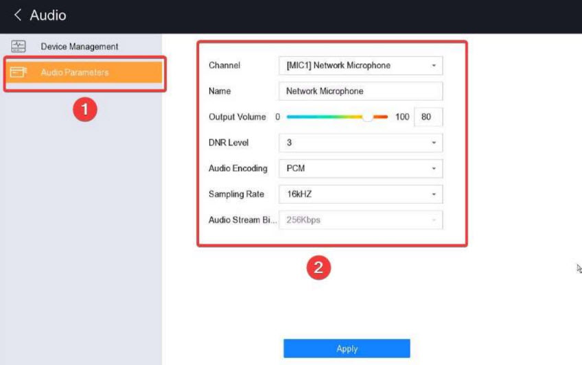
Task: Click the red number 1 annotation marker
Action: [x=85, y=109]
